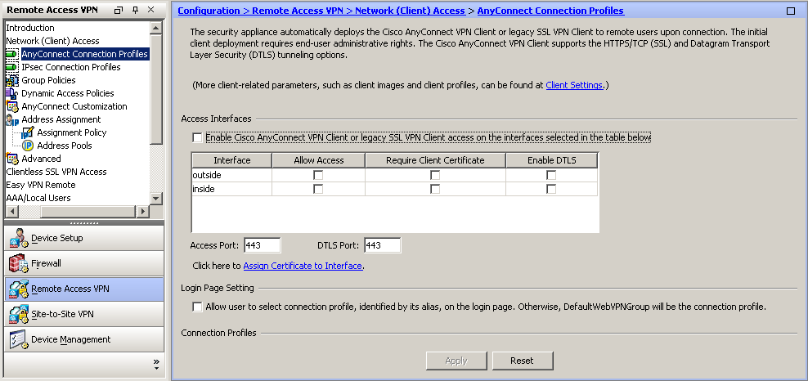Screen dimensions: 808x381
Task: Click the Dynamic Access Policies icon
Action: (12, 93)
